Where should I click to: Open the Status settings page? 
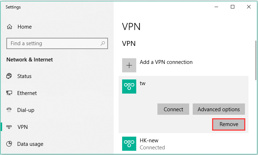24,76
